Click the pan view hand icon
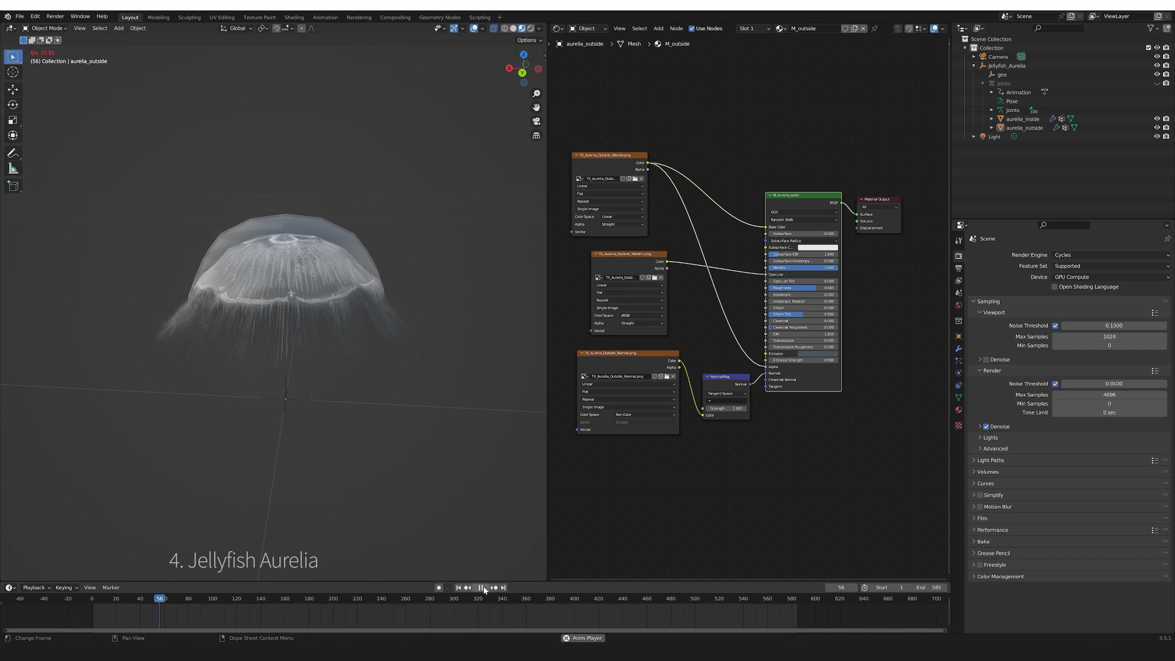This screenshot has width=1175, height=661. point(536,107)
